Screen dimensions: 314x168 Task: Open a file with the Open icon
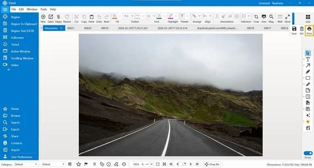(x=51, y=17)
